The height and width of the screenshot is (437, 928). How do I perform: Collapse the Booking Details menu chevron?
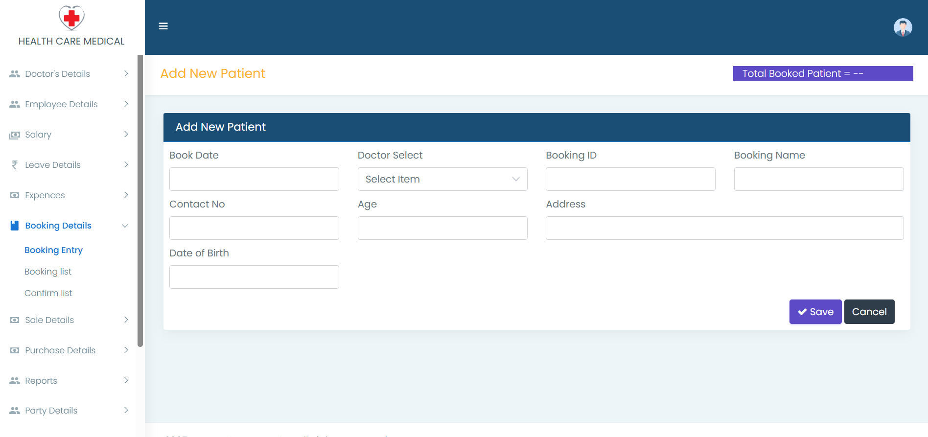point(125,226)
